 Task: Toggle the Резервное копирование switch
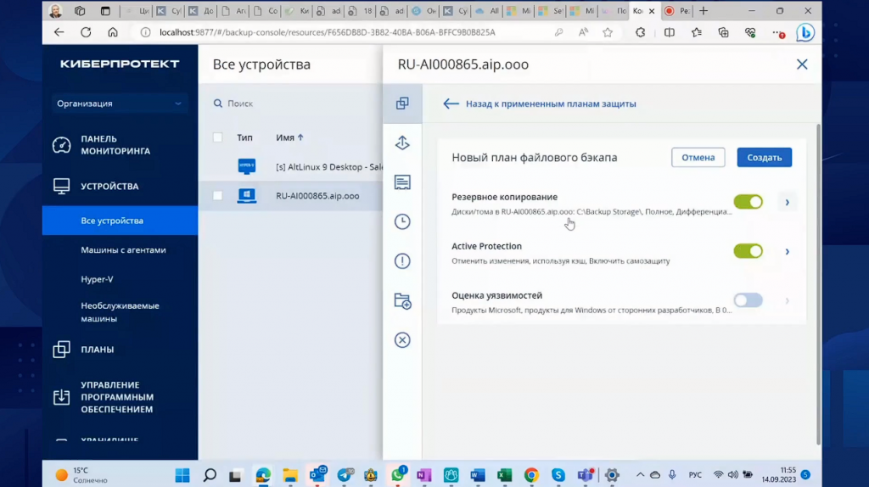[748, 202]
